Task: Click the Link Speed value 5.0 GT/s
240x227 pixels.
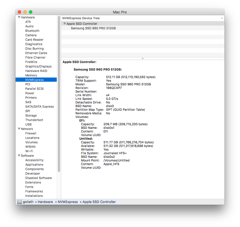Action: (112, 99)
